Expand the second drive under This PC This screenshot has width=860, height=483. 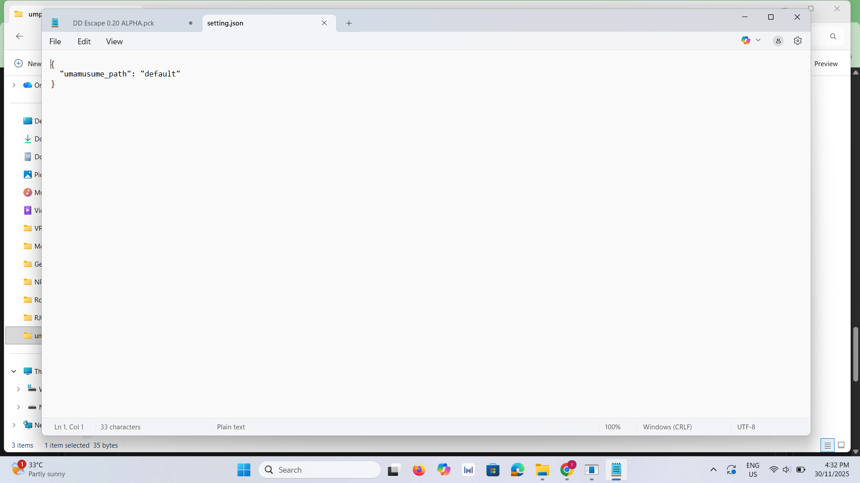click(18, 407)
